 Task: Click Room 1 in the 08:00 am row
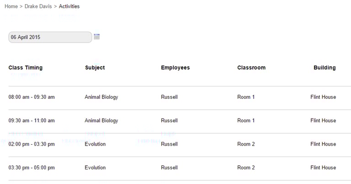[246, 97]
